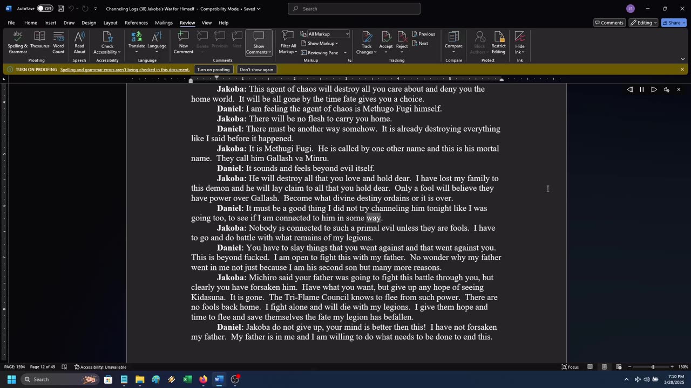Screen dimensions: 691x388
Task: Insert a New Comment
Action: [183, 43]
